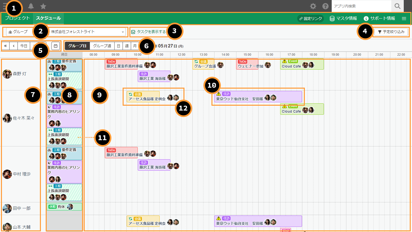Switch to the 週 view
Viewport: 412px width, 232px height.
coord(127,46)
